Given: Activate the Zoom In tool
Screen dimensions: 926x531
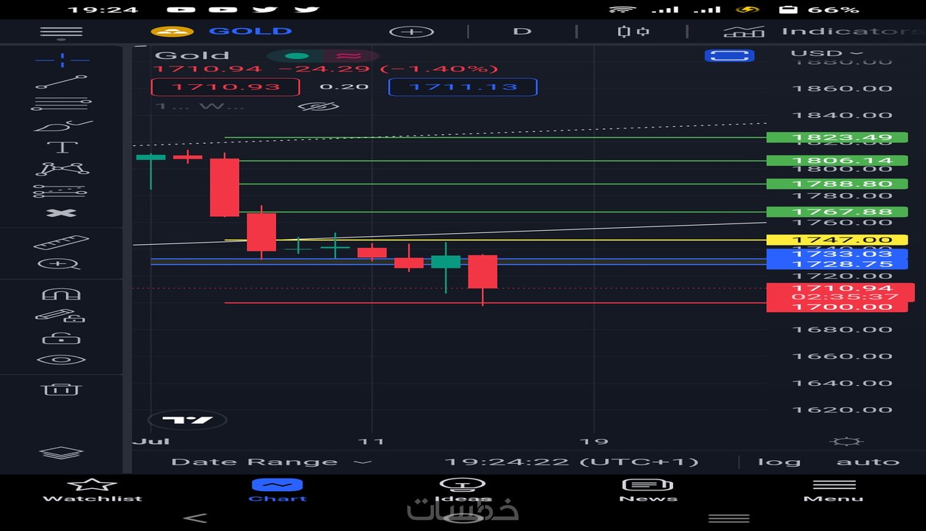Looking at the screenshot, I should click(62, 263).
